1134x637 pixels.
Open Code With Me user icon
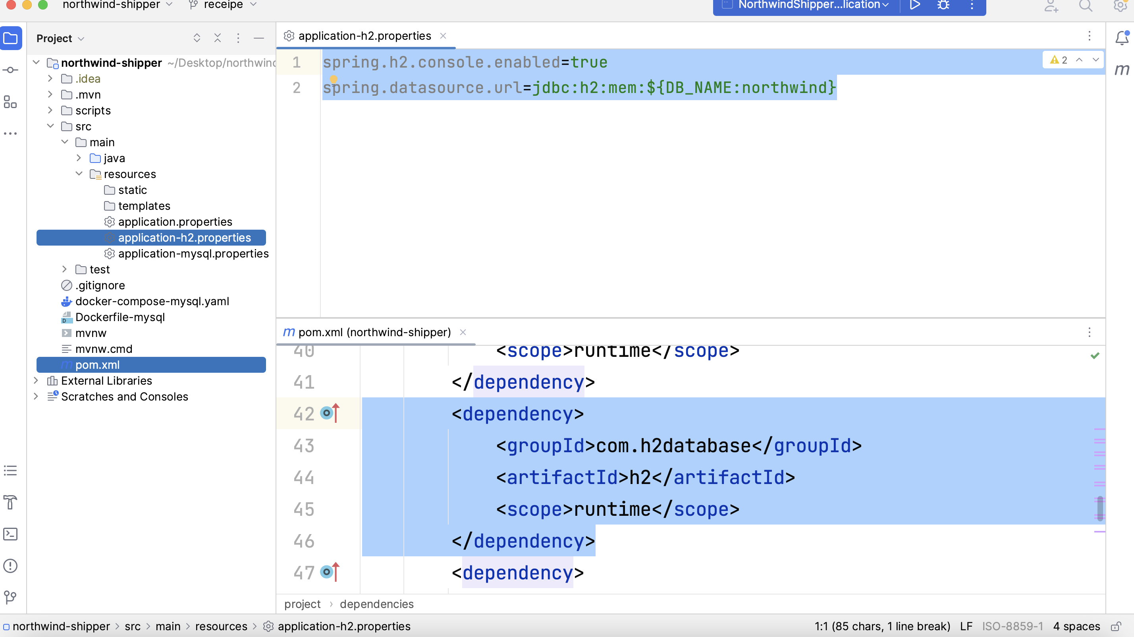(x=1051, y=6)
